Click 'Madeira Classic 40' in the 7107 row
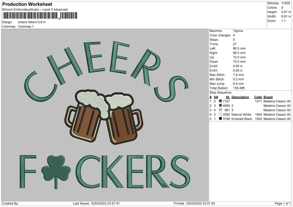 (277, 101)
